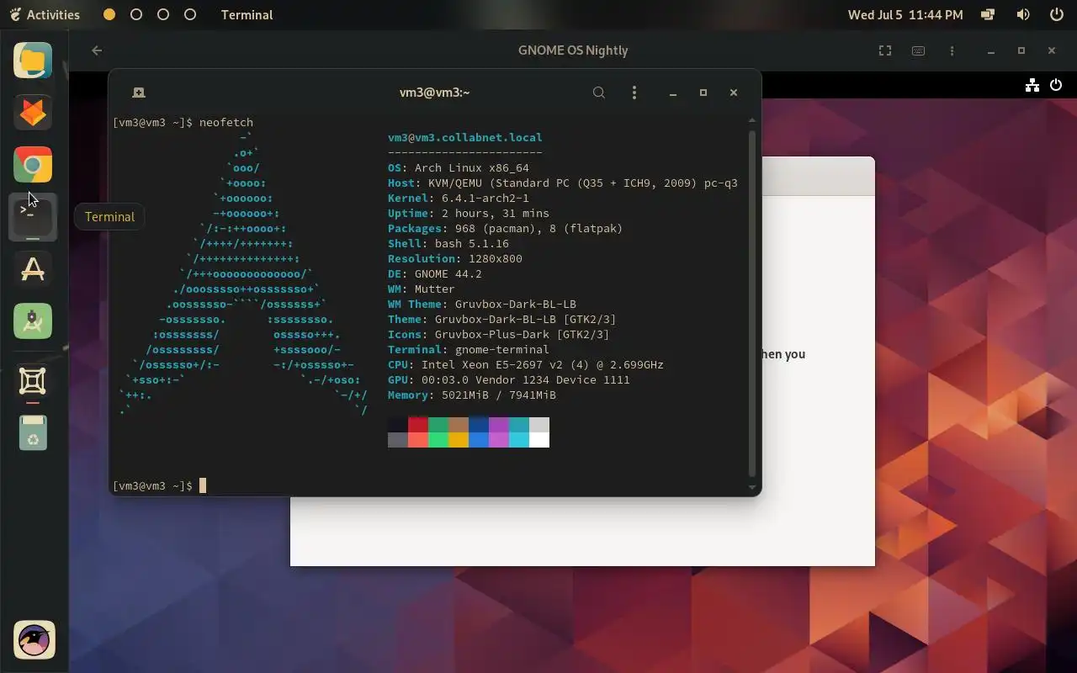Open a new tab in the terminal
The height and width of the screenshot is (673, 1077).
pos(139,93)
